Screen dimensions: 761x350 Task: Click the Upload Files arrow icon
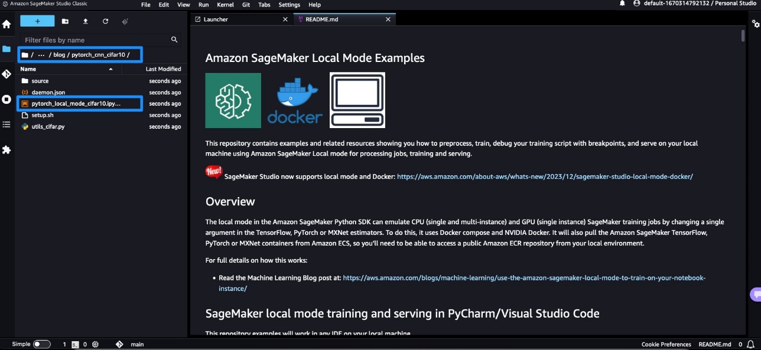[85, 21]
